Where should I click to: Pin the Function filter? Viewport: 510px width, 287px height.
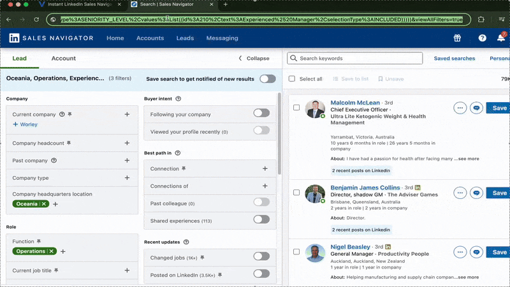(39, 241)
